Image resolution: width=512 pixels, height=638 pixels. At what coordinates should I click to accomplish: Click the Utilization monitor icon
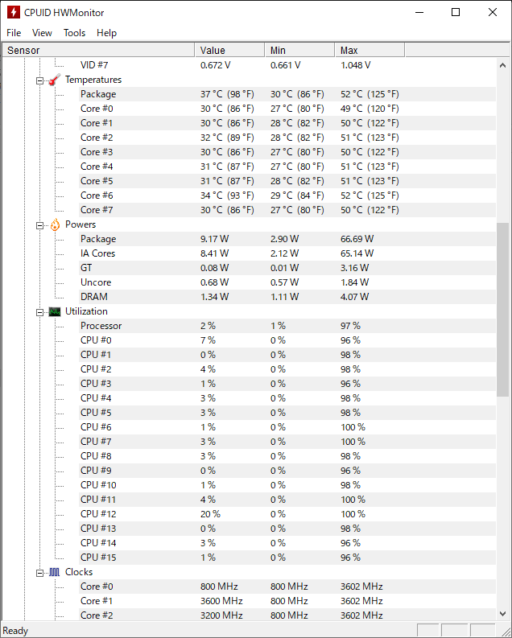[54, 311]
